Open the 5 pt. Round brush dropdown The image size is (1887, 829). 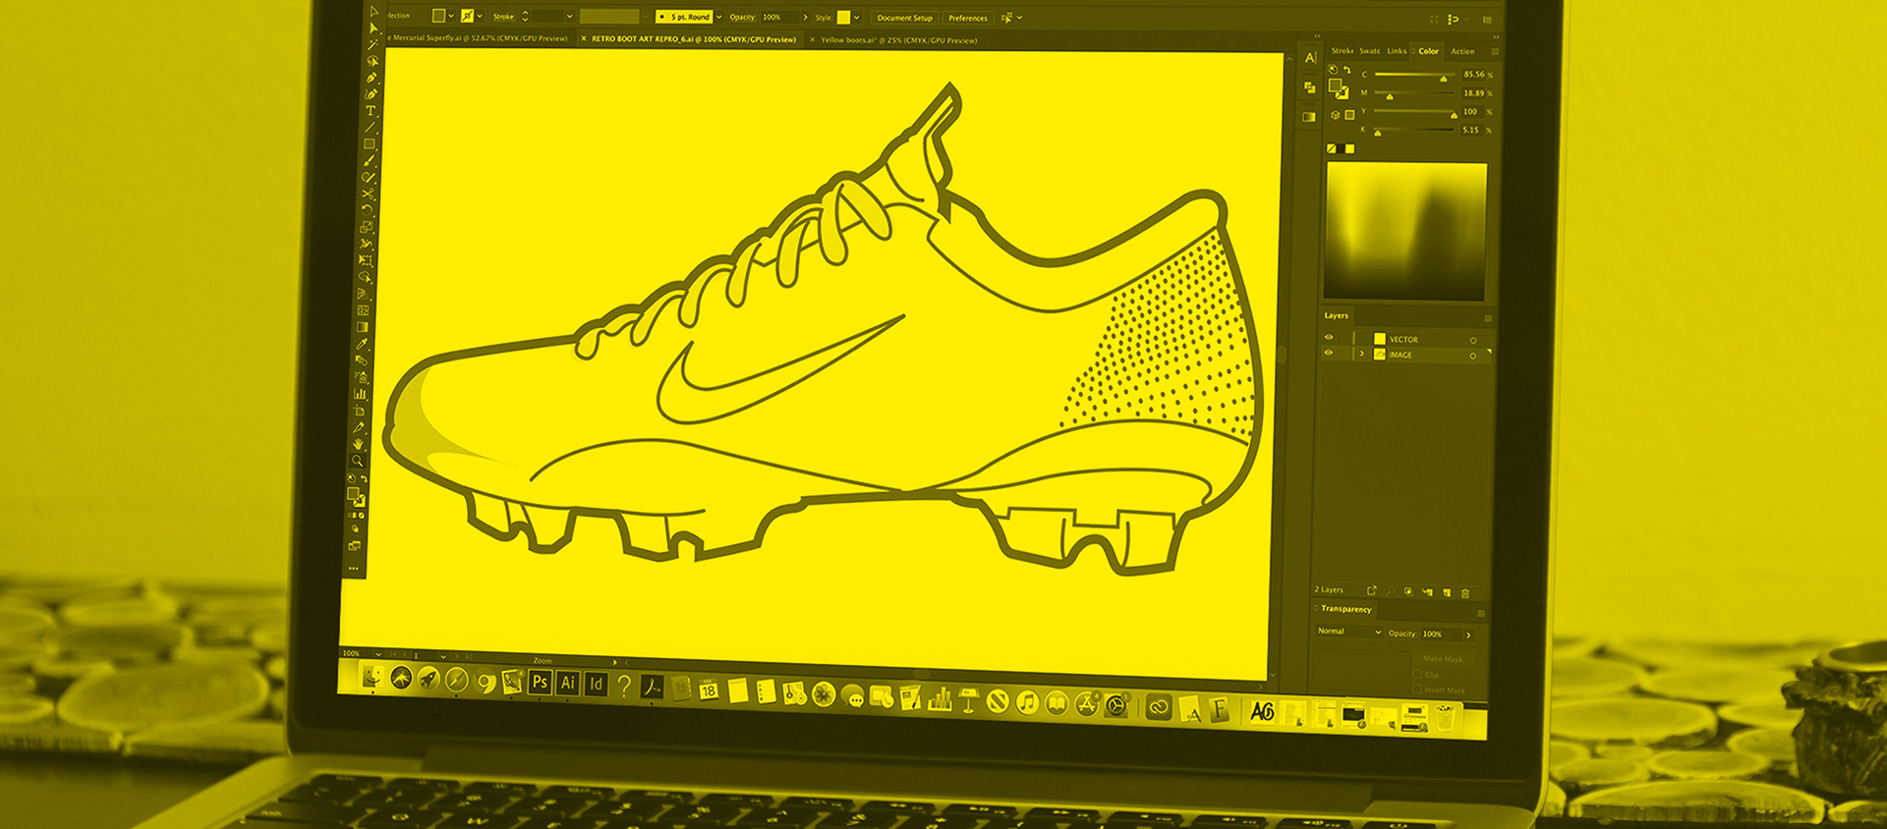coord(719,17)
